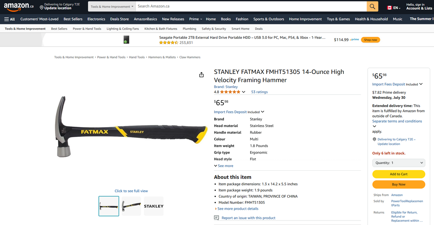Add the hammer to cart
The height and width of the screenshot is (225, 434).
(x=399, y=174)
